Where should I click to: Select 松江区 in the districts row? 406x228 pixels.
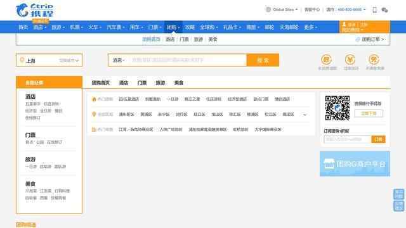[x=270, y=114]
